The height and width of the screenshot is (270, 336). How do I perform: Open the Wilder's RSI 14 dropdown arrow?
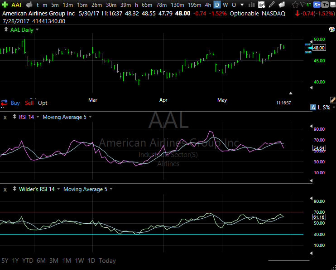(59, 189)
